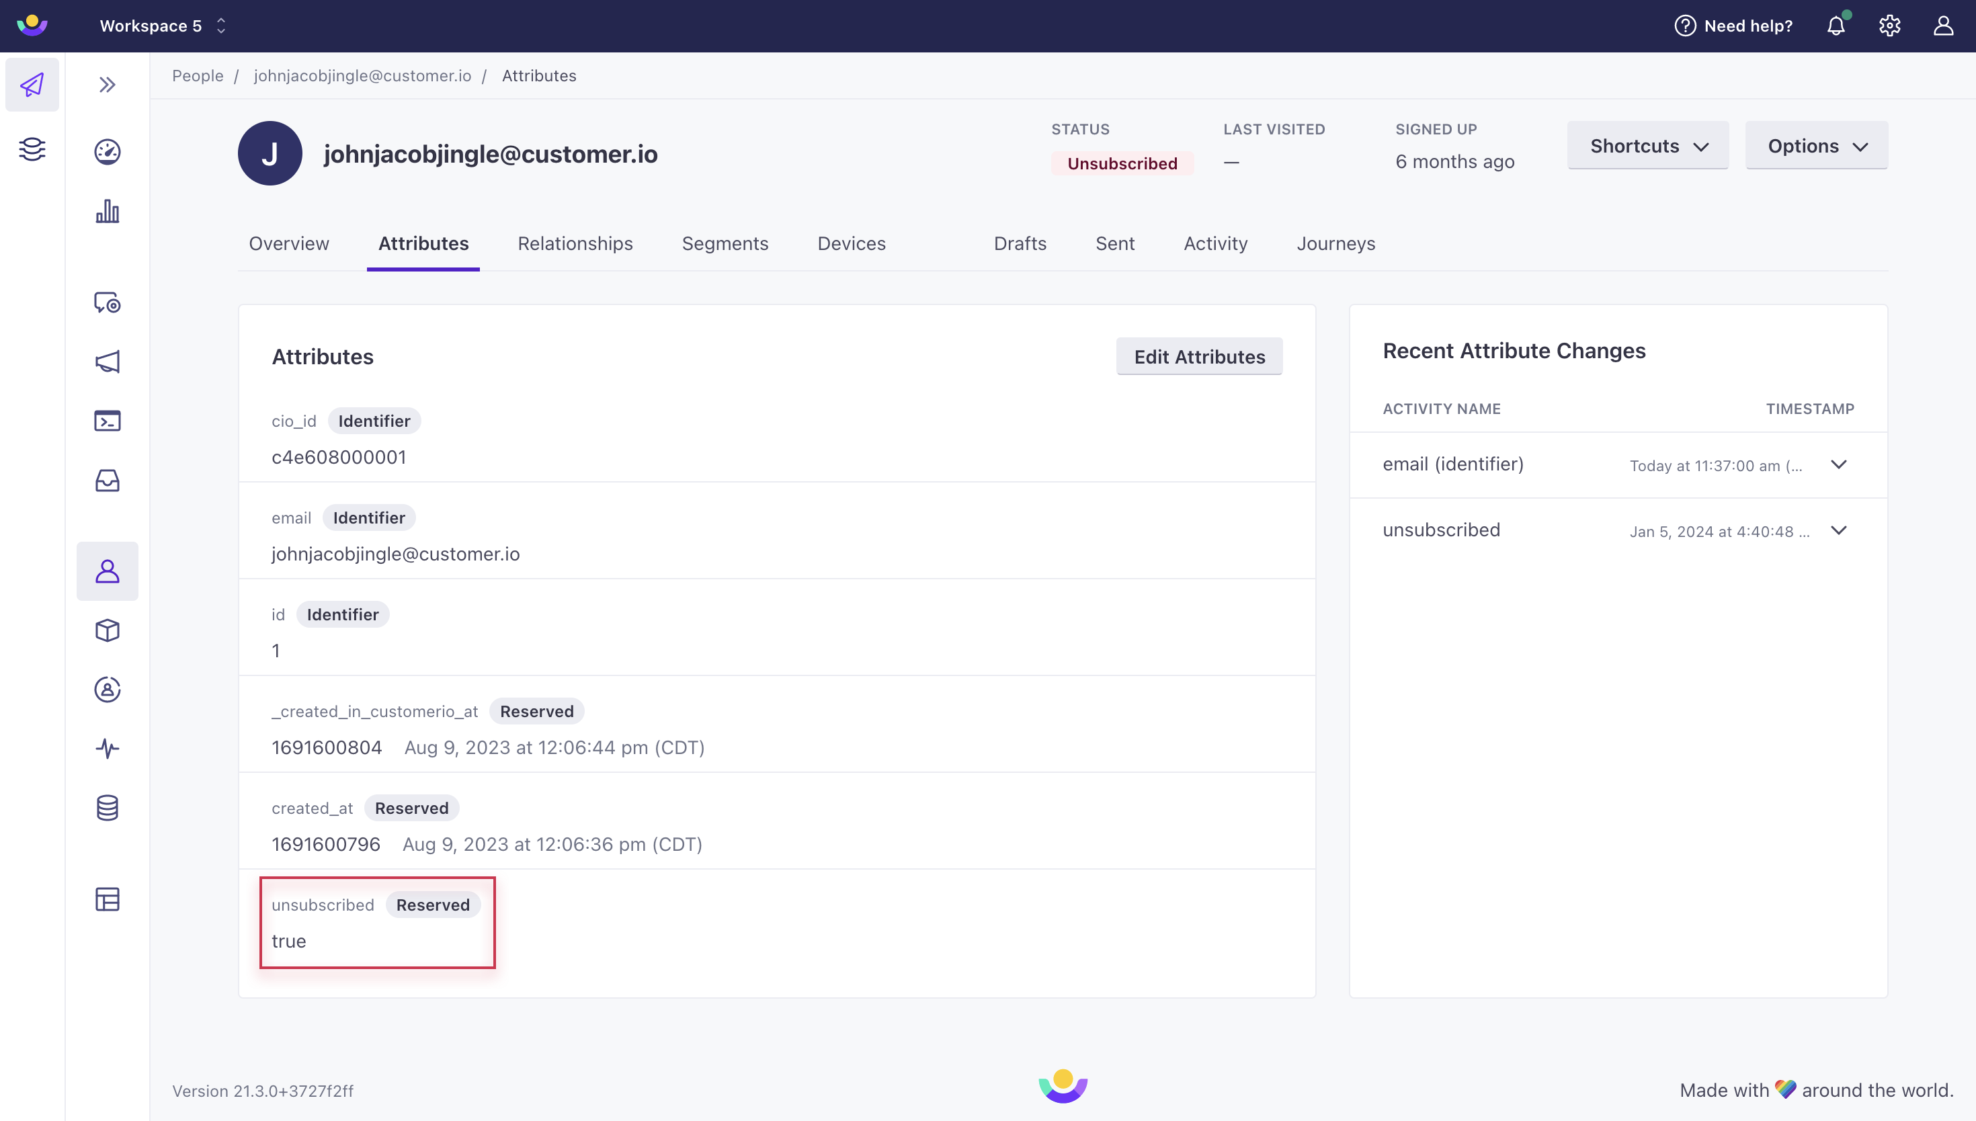1976x1121 pixels.
Task: Expand the sidebar with double chevron
Action: (107, 85)
